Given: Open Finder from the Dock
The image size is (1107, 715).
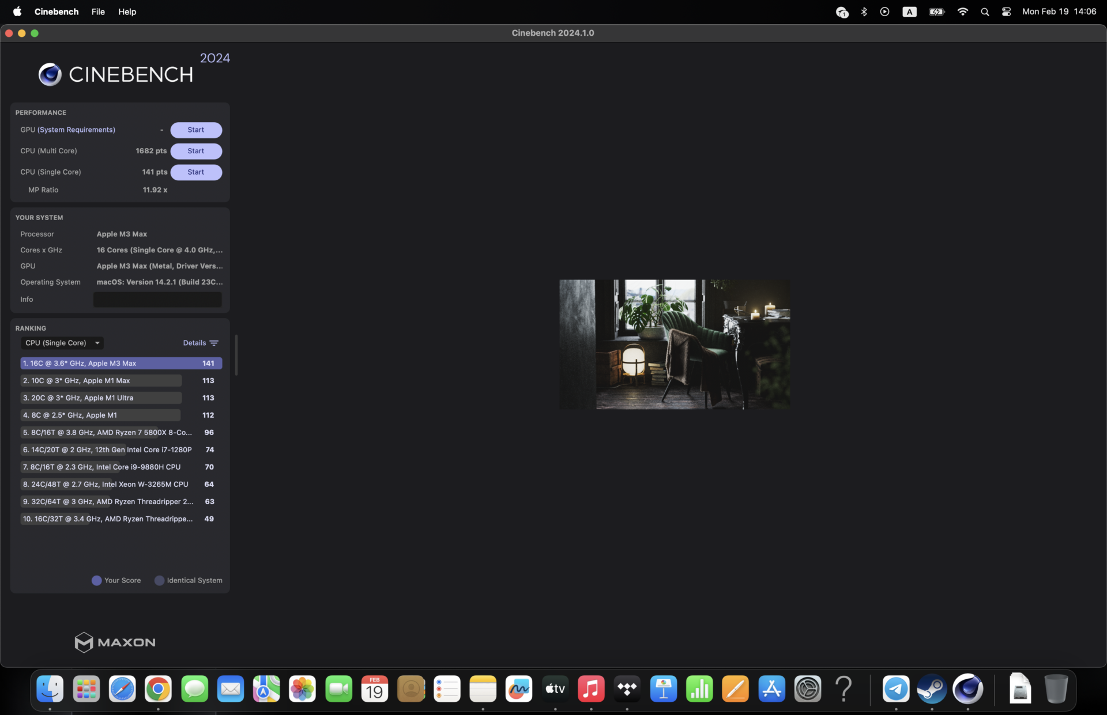Looking at the screenshot, I should point(50,689).
